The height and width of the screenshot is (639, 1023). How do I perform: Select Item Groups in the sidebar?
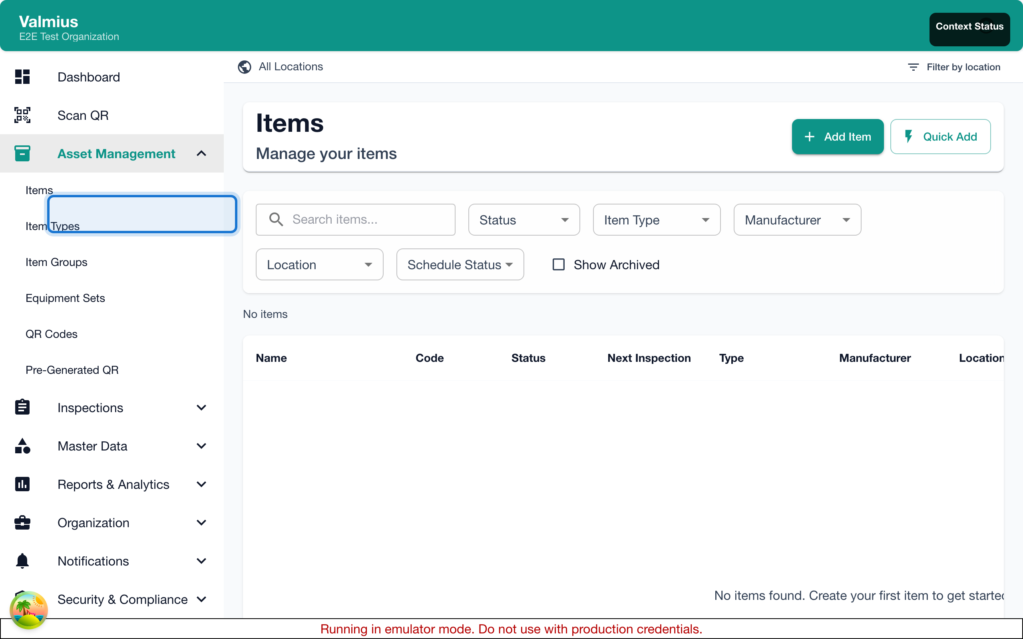[x=56, y=262]
